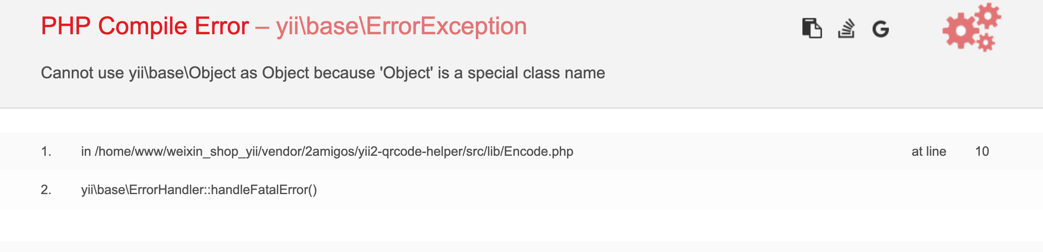The image size is (1043, 252).
Task: Click the copy stacktrace clipboard icon
Action: [x=811, y=28]
